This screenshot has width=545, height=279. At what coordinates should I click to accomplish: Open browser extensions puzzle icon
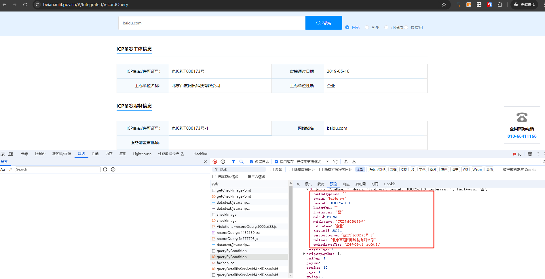coord(500,5)
